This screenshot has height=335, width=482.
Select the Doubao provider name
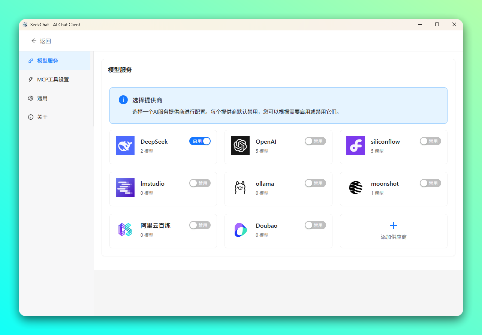[266, 226]
